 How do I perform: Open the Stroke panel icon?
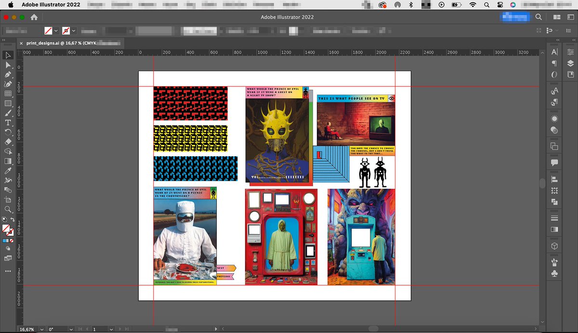click(554, 218)
